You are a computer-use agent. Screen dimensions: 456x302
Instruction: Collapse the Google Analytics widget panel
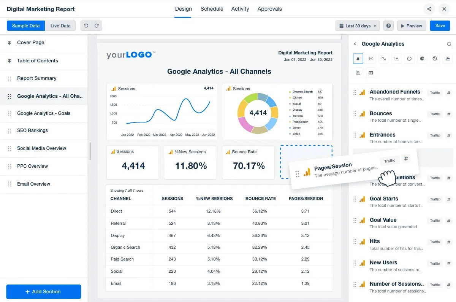click(x=354, y=44)
